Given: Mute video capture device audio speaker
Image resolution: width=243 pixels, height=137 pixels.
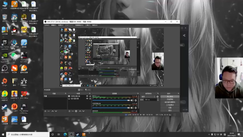Looking at the screenshot, I should coord(132,108).
